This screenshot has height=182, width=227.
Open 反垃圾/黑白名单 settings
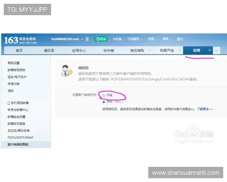point(19,130)
